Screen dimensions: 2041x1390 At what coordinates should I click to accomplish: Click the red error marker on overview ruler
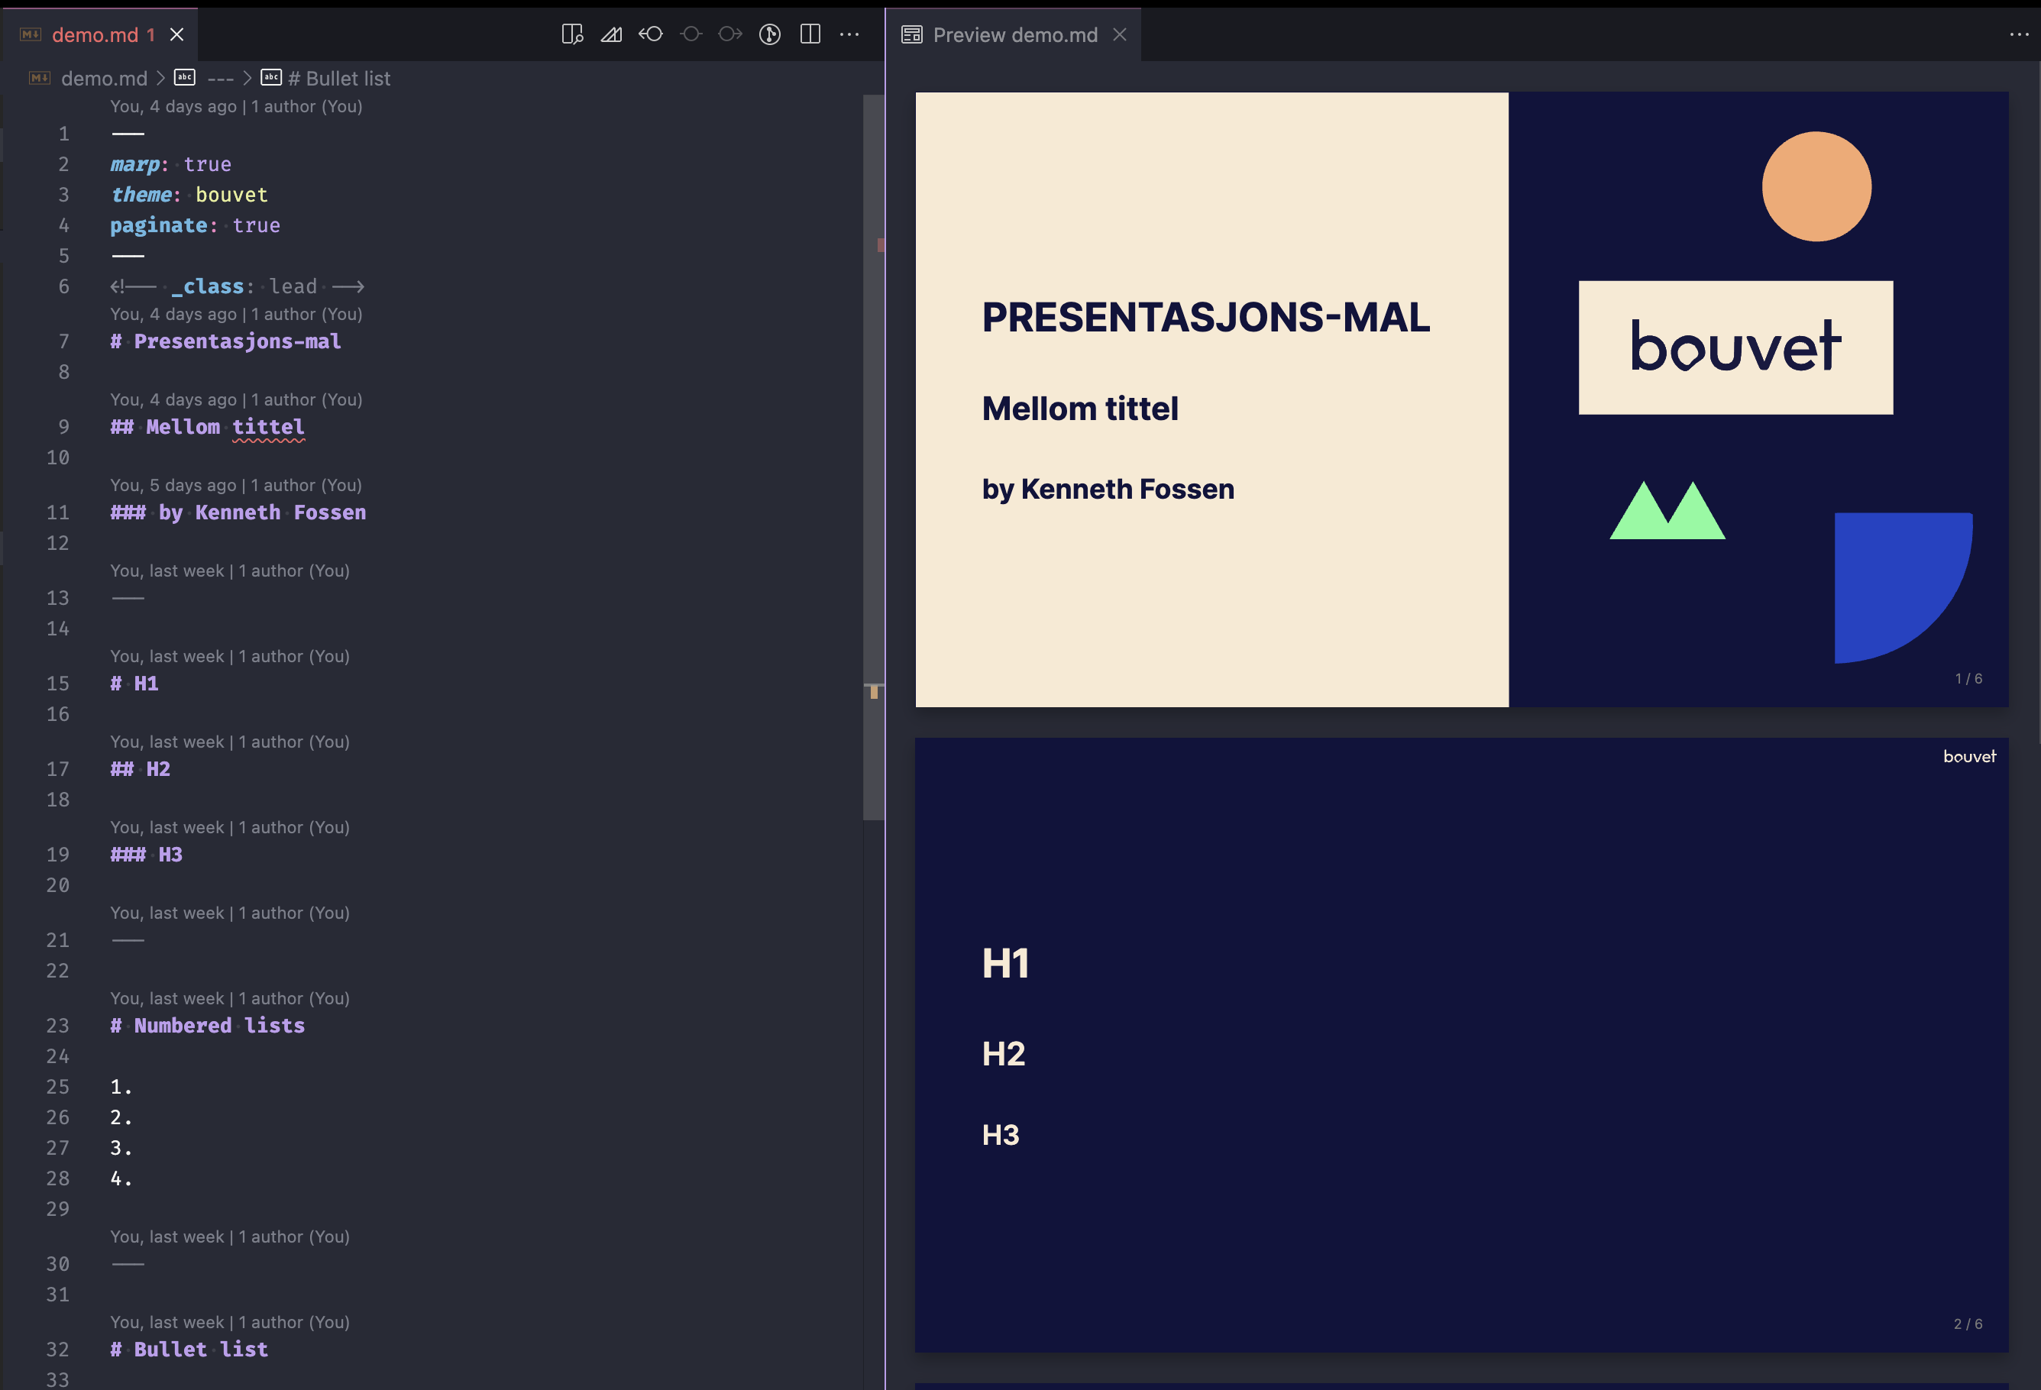pos(881,245)
